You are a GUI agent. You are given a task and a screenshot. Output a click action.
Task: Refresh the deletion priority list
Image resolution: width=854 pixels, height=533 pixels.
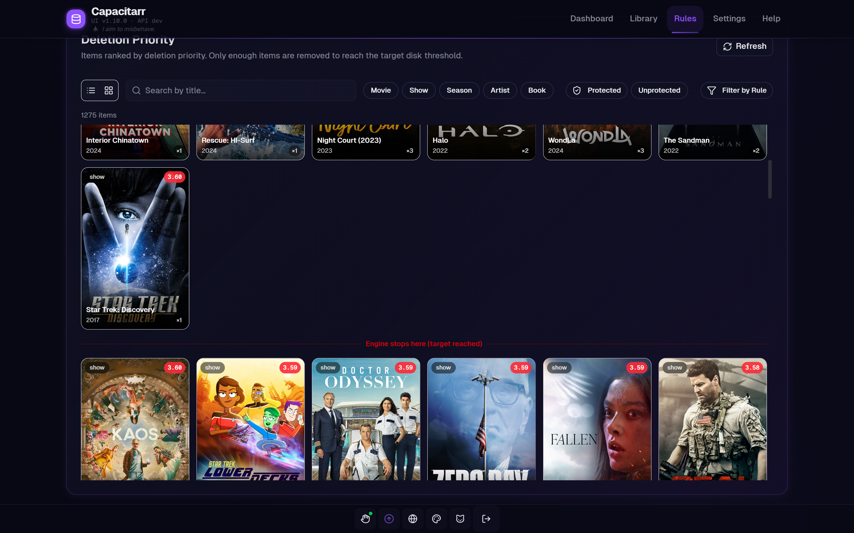pos(744,46)
